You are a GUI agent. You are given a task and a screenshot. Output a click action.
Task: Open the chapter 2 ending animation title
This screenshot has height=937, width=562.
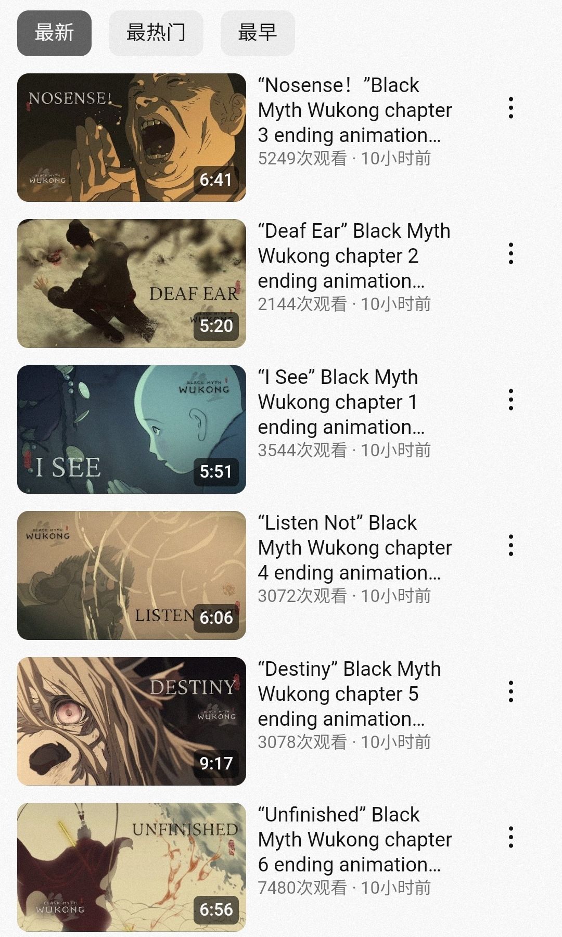point(354,255)
